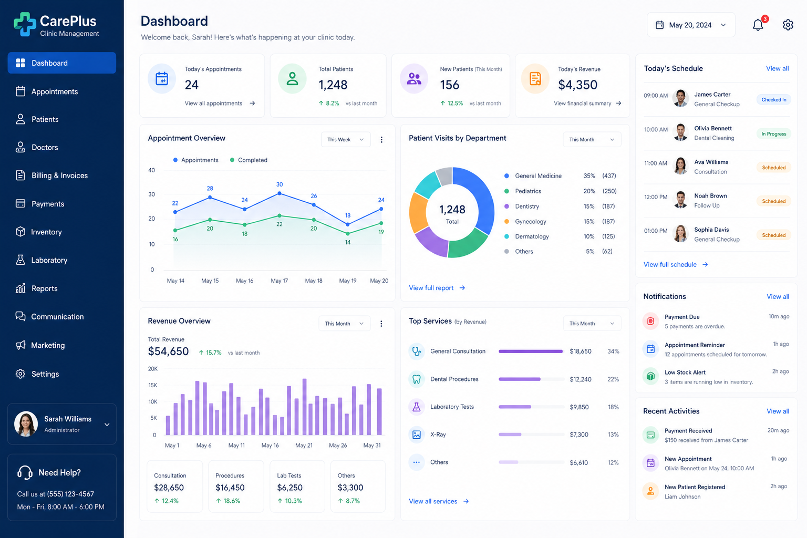This screenshot has width=807, height=538.
Task: Navigate to Marketing in sidebar
Action: [62, 345]
